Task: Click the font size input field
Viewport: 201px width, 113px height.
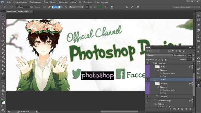Action: [56, 7]
